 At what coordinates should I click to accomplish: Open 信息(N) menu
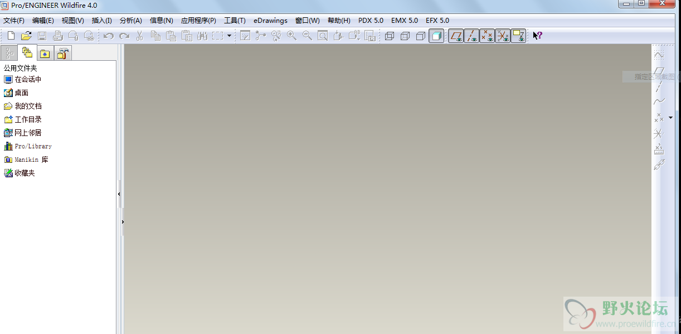point(161,20)
